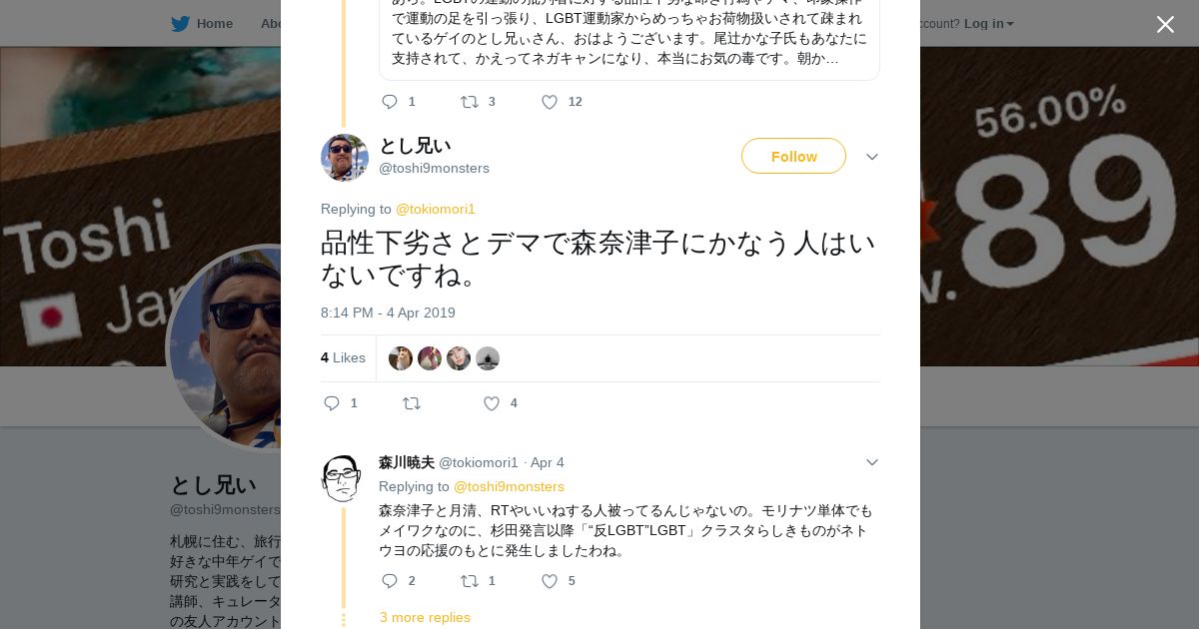Reply to 森川暁夫's tweet with 2 replies
Image resolution: width=1199 pixels, height=629 pixels.
point(390,581)
